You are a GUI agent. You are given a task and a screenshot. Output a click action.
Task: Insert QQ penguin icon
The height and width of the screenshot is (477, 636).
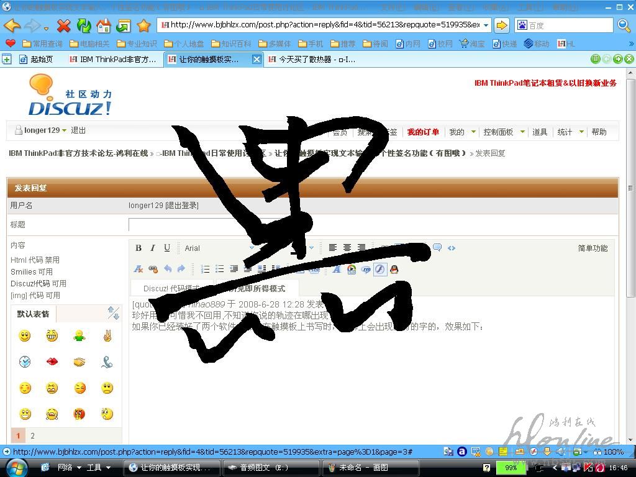(394, 269)
